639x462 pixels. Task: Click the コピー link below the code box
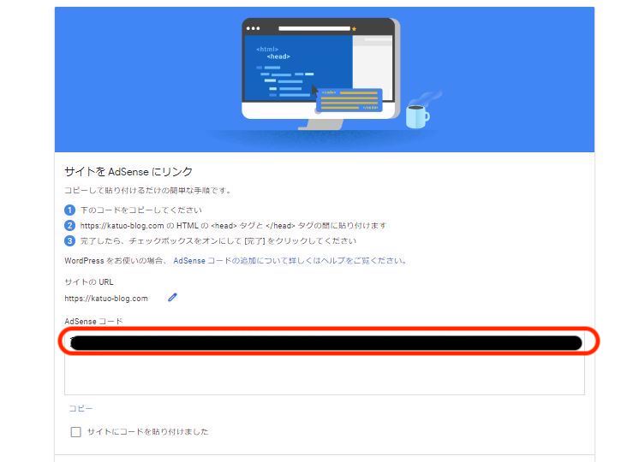pyautogui.click(x=81, y=408)
